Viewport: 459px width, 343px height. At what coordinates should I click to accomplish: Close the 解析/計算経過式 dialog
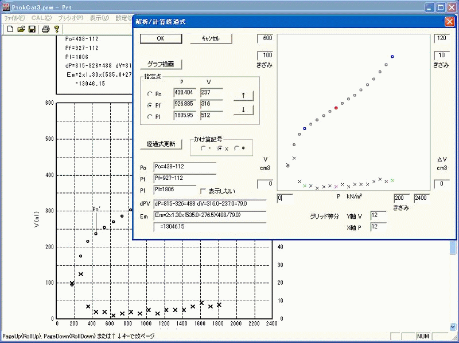(449, 22)
